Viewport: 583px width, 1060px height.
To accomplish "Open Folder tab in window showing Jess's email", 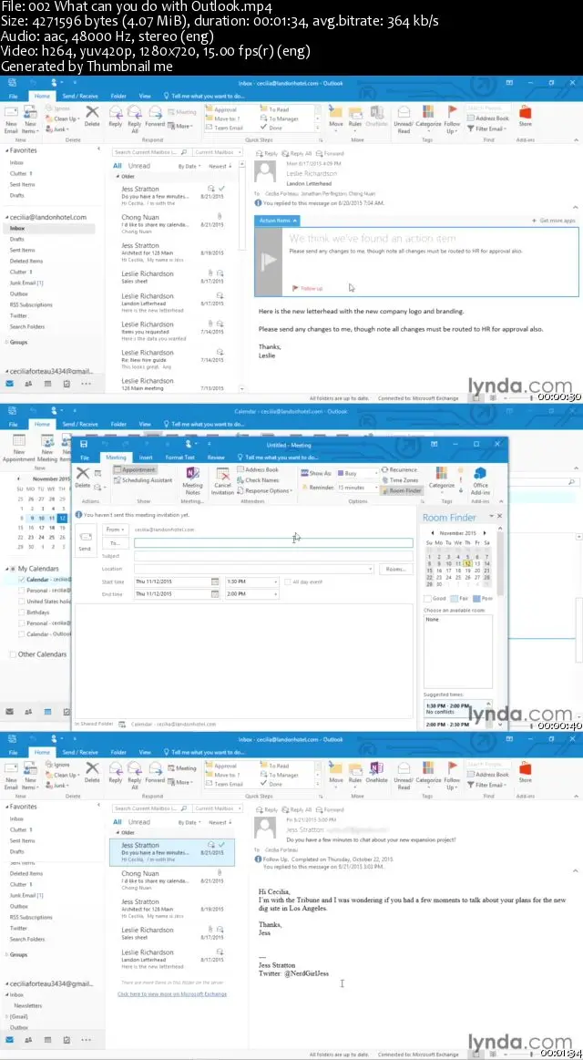I will point(118,752).
